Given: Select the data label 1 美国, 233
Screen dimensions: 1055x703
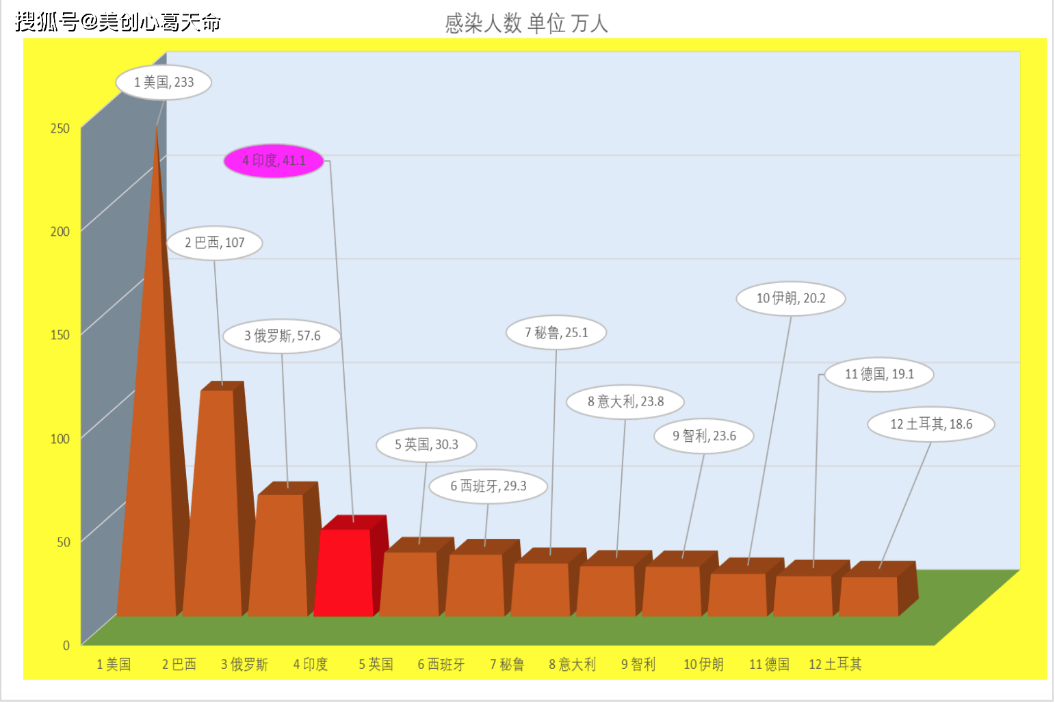Looking at the screenshot, I should tap(164, 83).
